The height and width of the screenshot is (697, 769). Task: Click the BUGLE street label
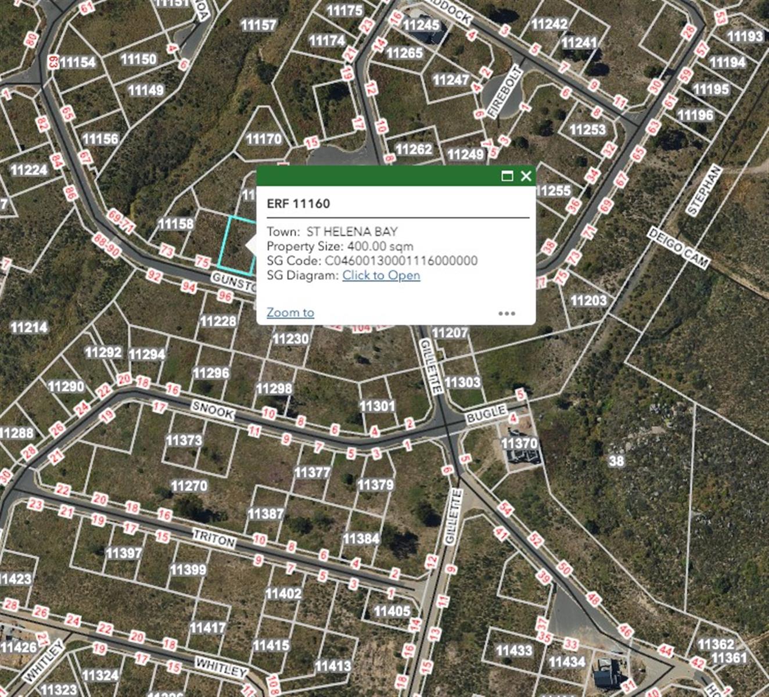click(486, 415)
